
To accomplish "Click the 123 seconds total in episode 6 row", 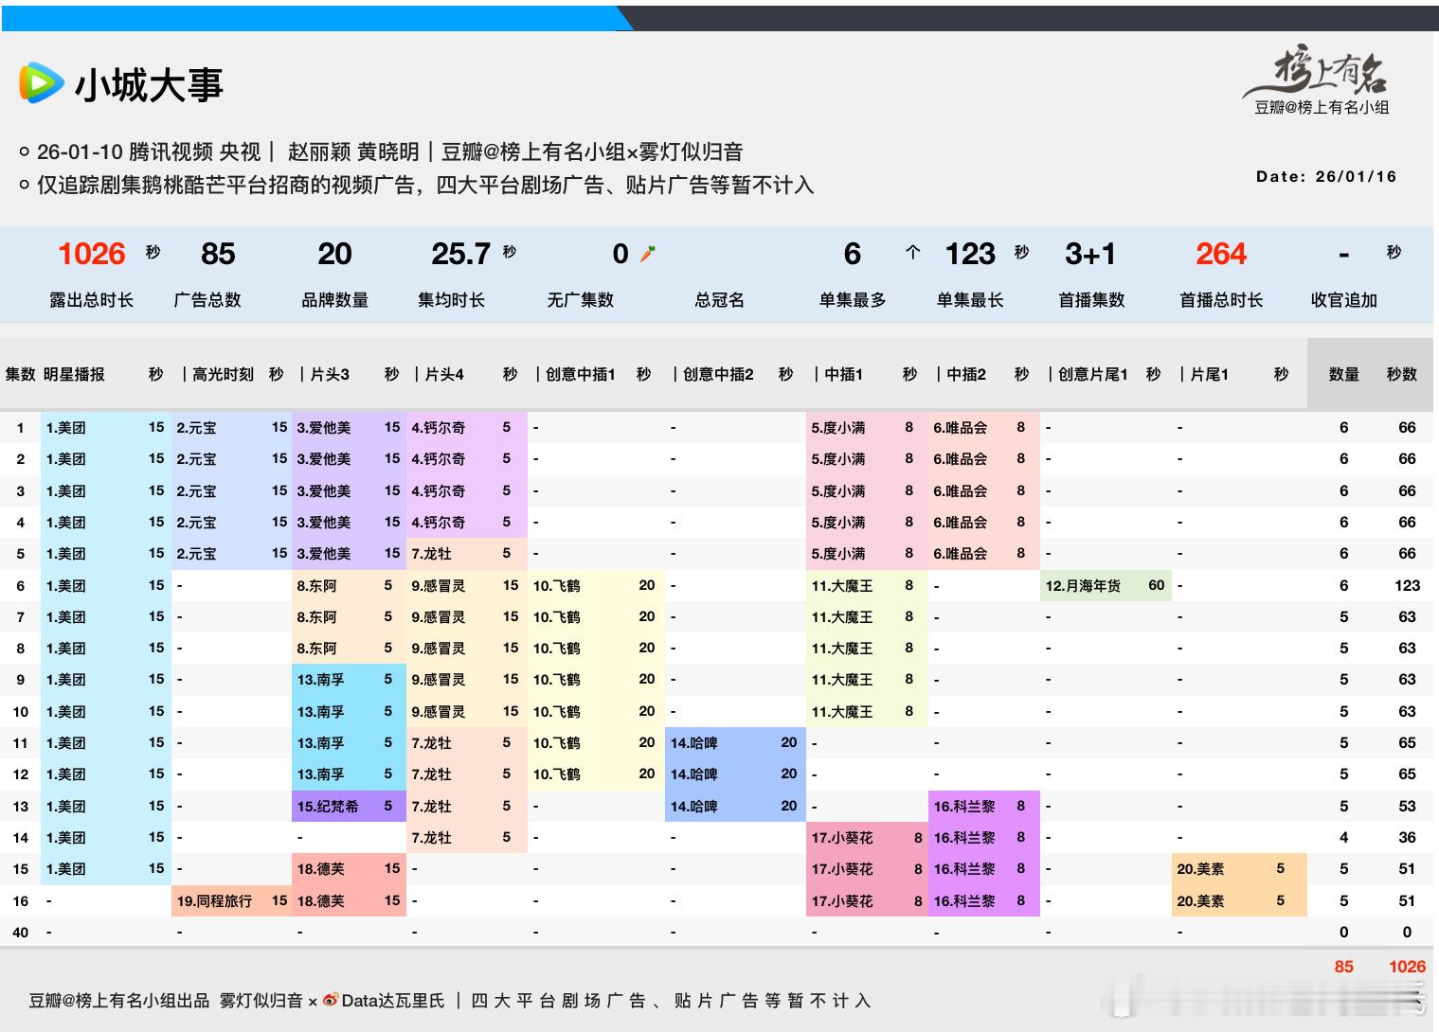I will [1407, 586].
